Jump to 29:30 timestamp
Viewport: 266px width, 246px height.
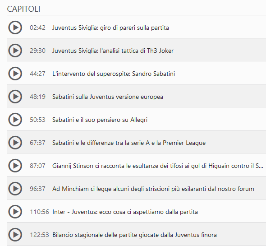tap(37, 51)
